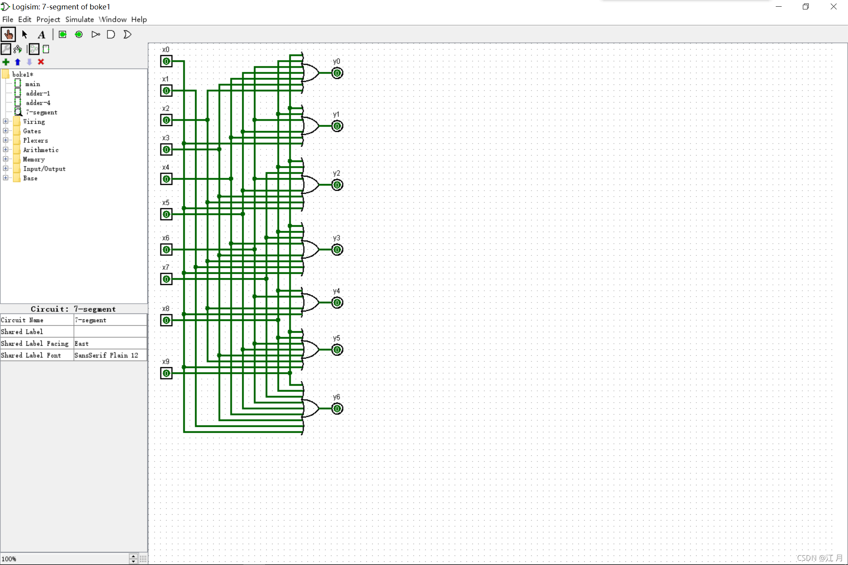The width and height of the screenshot is (848, 565).
Task: Expand the Wiring library folder
Action: click(x=5, y=122)
